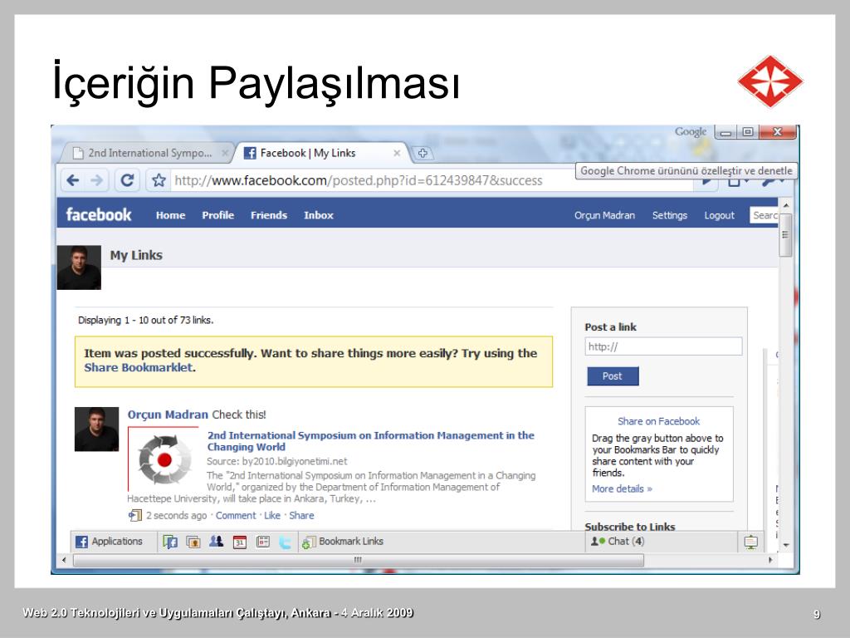Click the horizontal scrollbar left arrow
The width and height of the screenshot is (850, 638).
(x=64, y=560)
